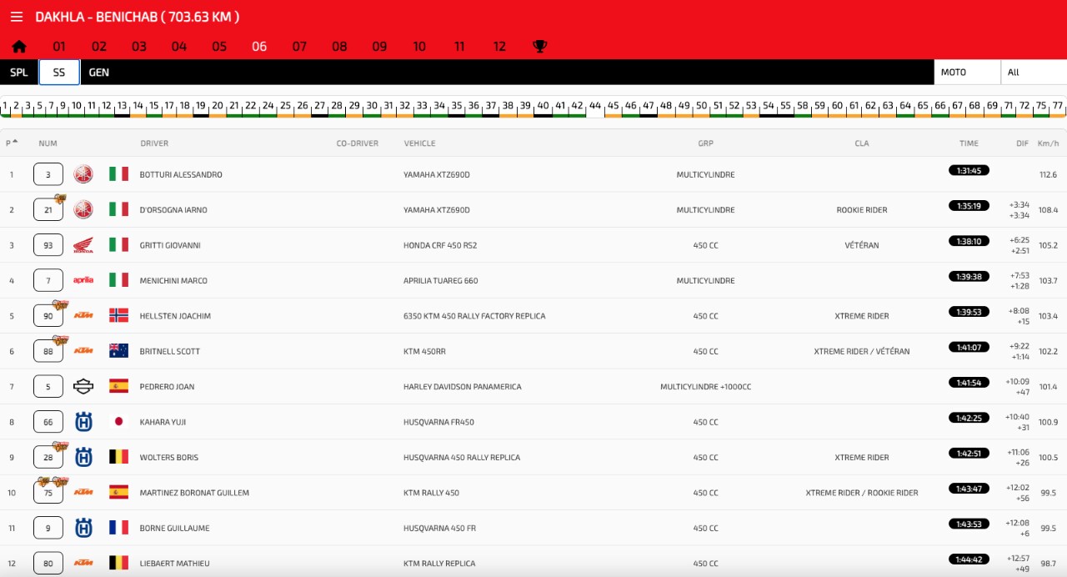The width and height of the screenshot is (1067, 577).
Task: Click Yamaha logo in D'Orsogna row
Action: point(83,209)
